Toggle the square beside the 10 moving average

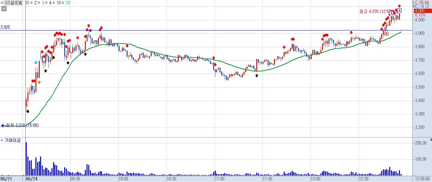pyautogui.click(x=53, y=3)
